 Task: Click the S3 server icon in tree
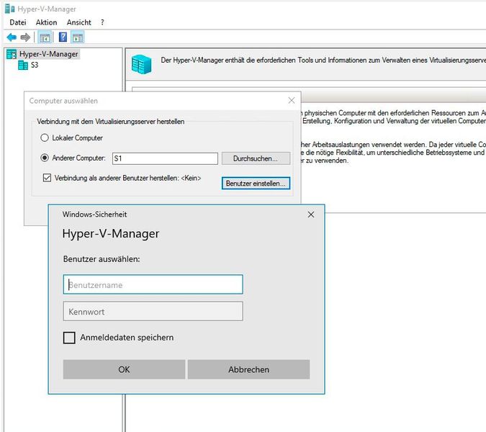[23, 65]
